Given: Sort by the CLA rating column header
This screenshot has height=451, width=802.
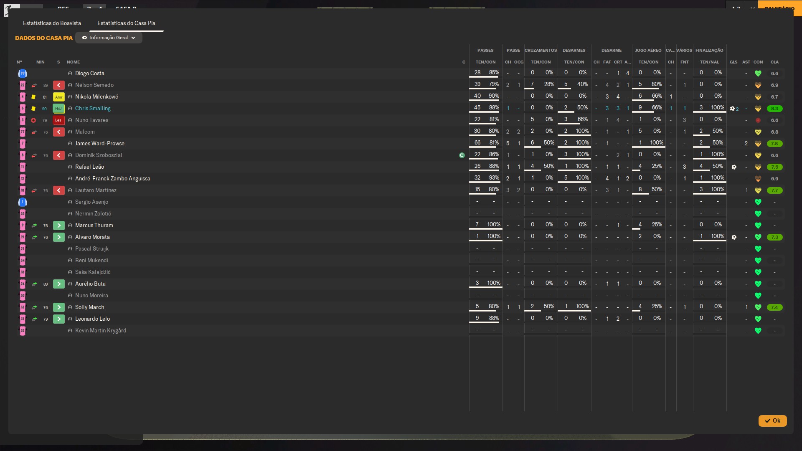Looking at the screenshot, I should pos(774,62).
